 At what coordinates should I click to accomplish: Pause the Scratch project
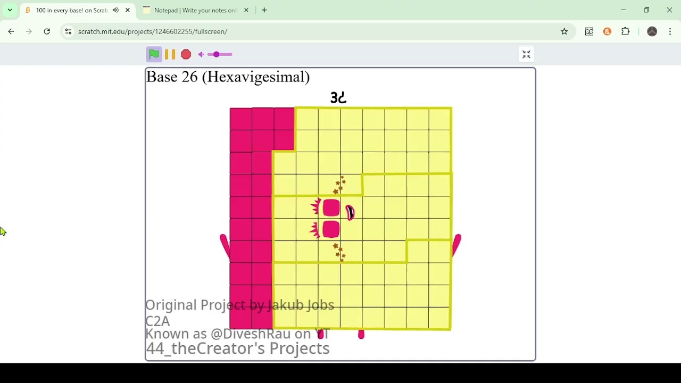click(x=170, y=54)
